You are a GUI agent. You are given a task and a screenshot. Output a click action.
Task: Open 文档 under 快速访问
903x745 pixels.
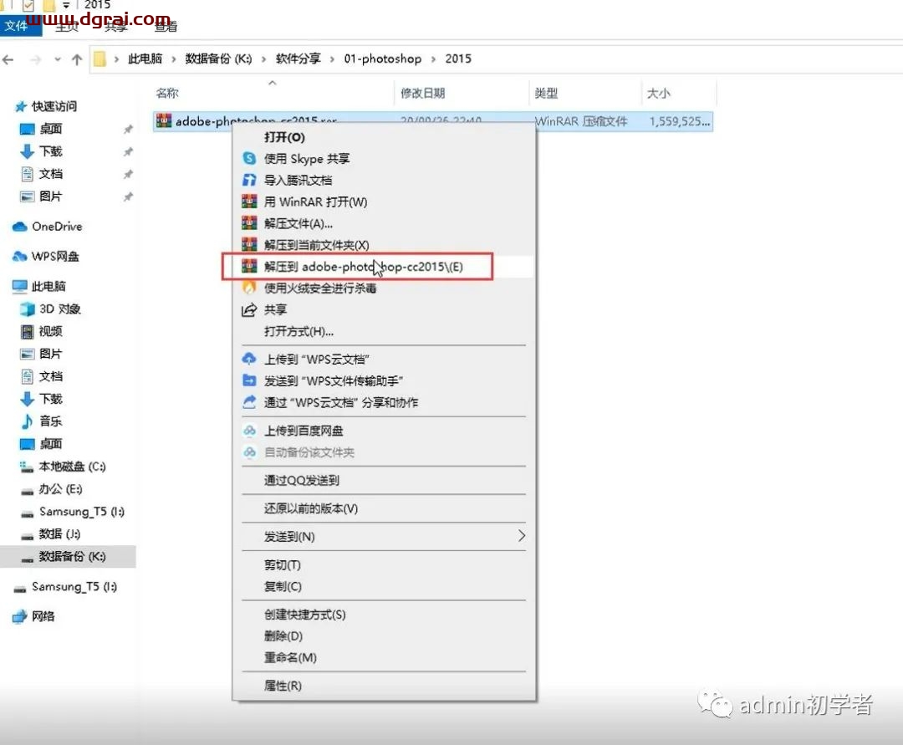coord(51,174)
